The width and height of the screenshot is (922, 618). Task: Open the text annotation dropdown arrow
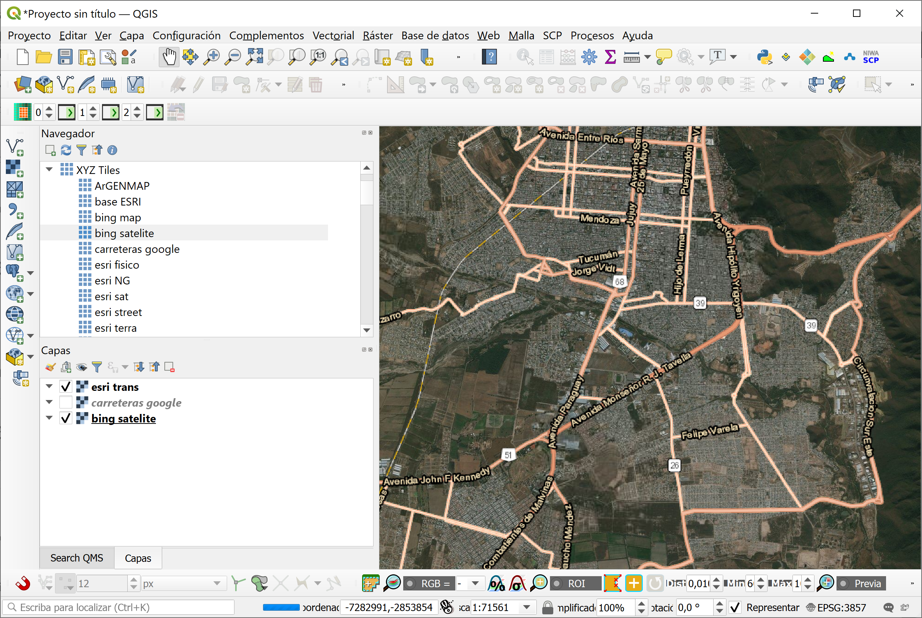(733, 57)
